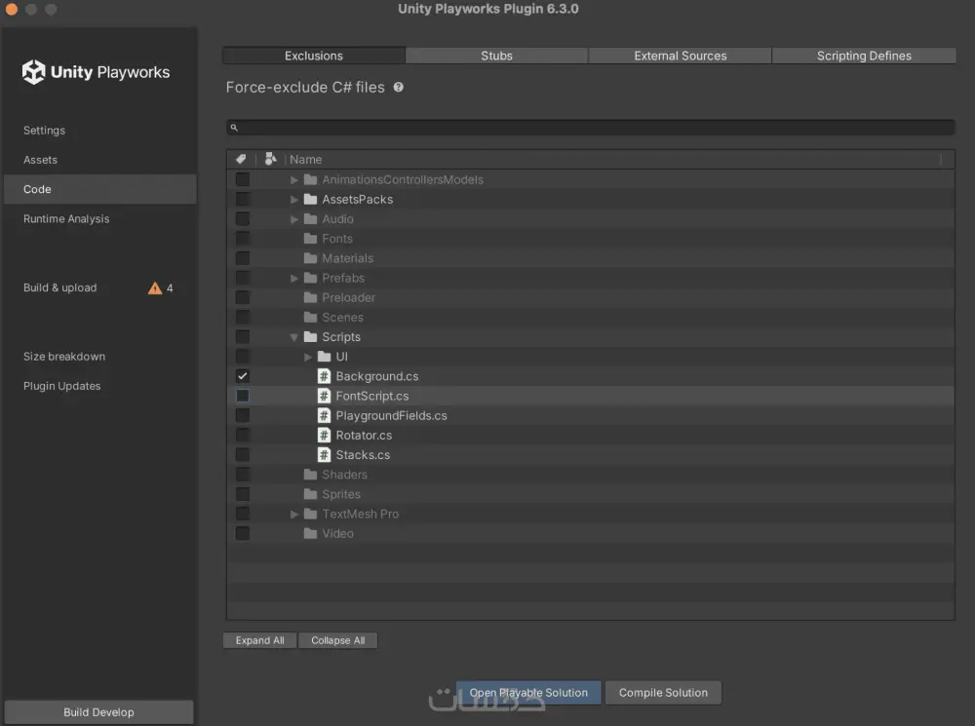975x726 pixels.
Task: Switch to the Stubs tab
Action: [496, 56]
